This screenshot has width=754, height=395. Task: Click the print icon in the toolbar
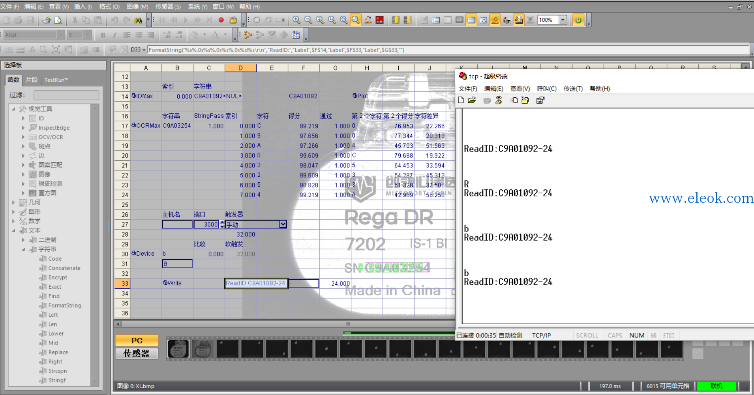[46, 20]
